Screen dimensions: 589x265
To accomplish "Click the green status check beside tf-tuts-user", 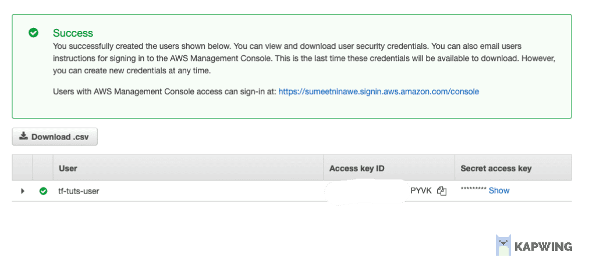I will 43,191.
